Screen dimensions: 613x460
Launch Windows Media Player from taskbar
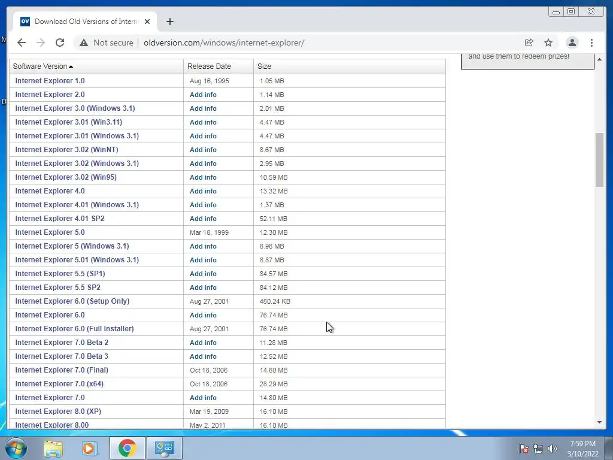(89, 448)
